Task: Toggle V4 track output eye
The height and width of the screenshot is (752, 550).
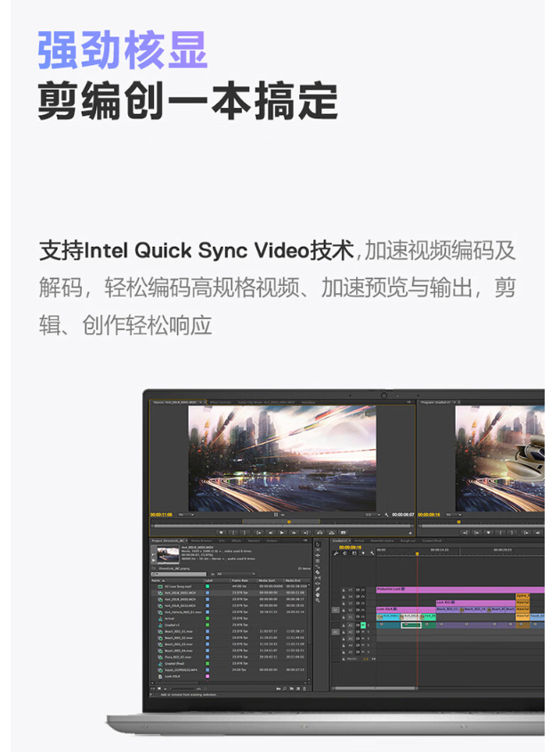Action: pyautogui.click(x=363, y=597)
